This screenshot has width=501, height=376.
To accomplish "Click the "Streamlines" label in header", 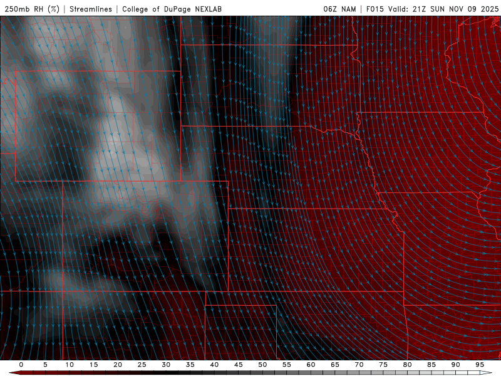I will [91, 9].
